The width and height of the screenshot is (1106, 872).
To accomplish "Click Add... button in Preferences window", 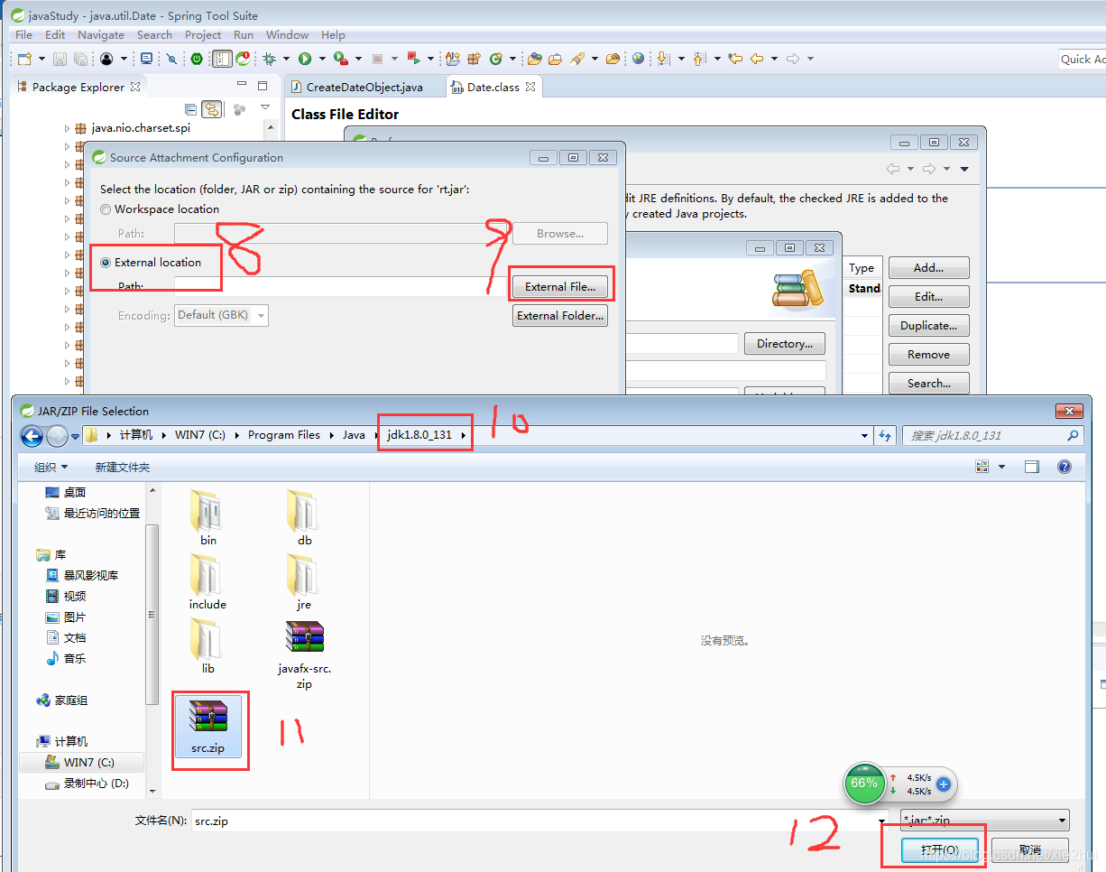I will coord(929,267).
